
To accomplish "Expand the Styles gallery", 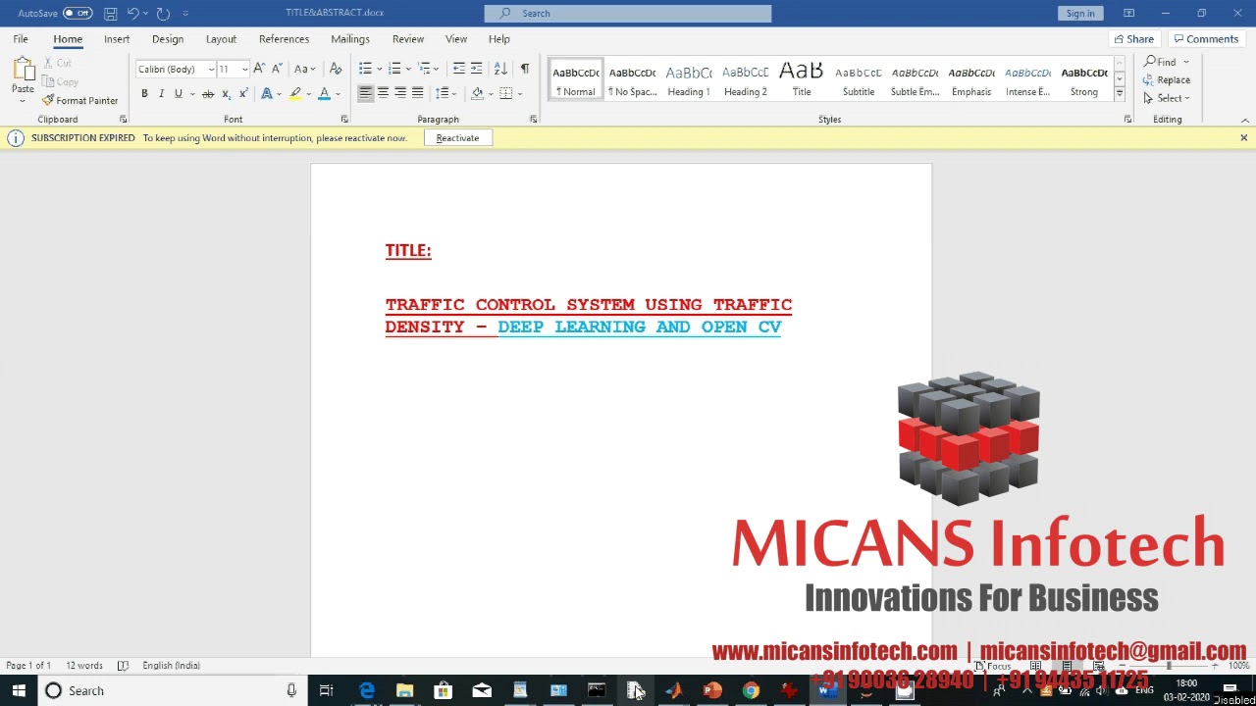I will coord(1120,94).
